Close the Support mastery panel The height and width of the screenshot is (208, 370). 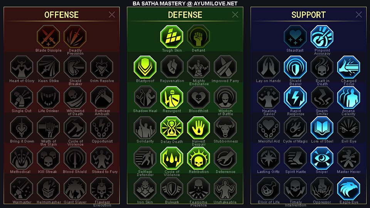coord(359,15)
